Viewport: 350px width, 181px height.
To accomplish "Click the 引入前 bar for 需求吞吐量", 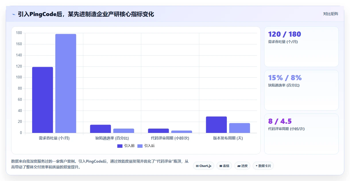I will pos(42,100).
